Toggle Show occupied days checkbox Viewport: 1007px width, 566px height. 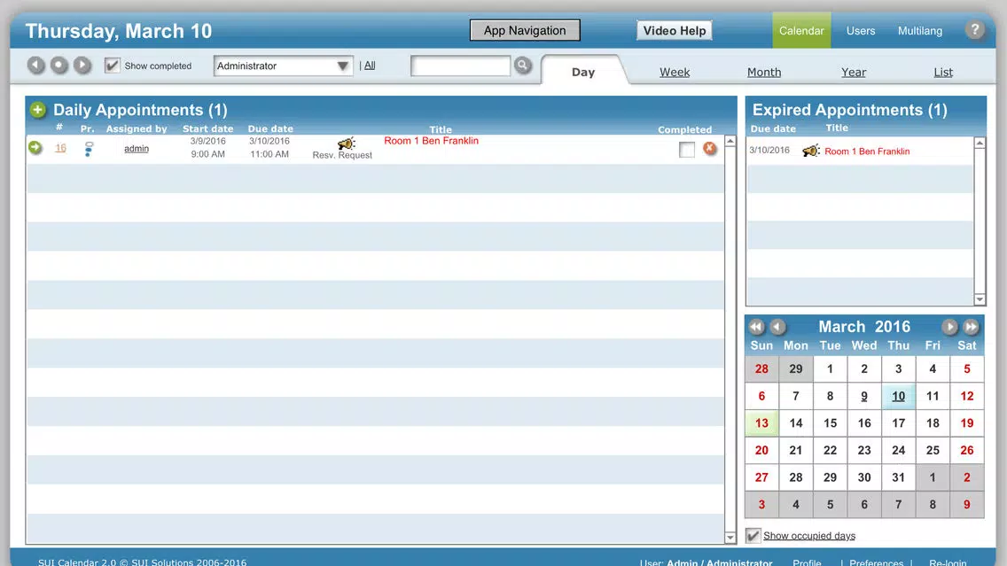(753, 535)
